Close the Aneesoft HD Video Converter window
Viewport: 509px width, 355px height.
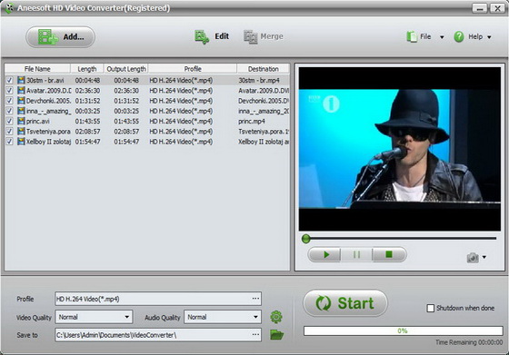click(497, 8)
